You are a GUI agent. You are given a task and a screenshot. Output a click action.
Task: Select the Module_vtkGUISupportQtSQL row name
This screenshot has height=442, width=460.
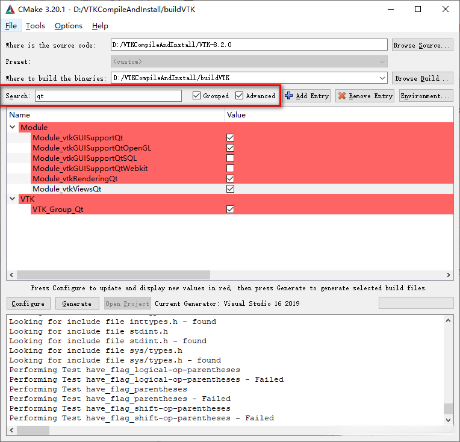(x=84, y=158)
